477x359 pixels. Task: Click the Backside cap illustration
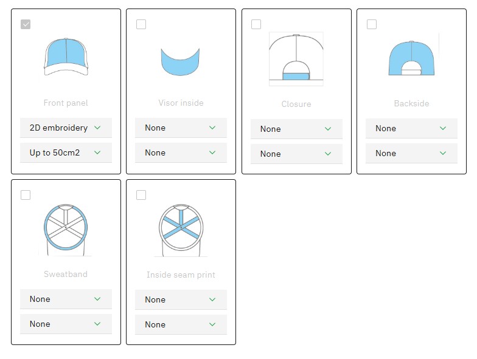(x=411, y=58)
